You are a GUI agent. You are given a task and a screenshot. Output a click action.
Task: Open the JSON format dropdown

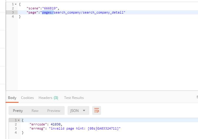click(x=78, y=110)
